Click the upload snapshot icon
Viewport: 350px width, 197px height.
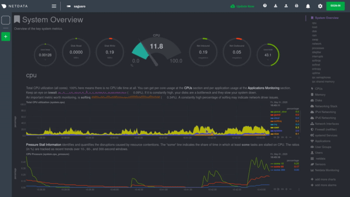tap(286, 6)
